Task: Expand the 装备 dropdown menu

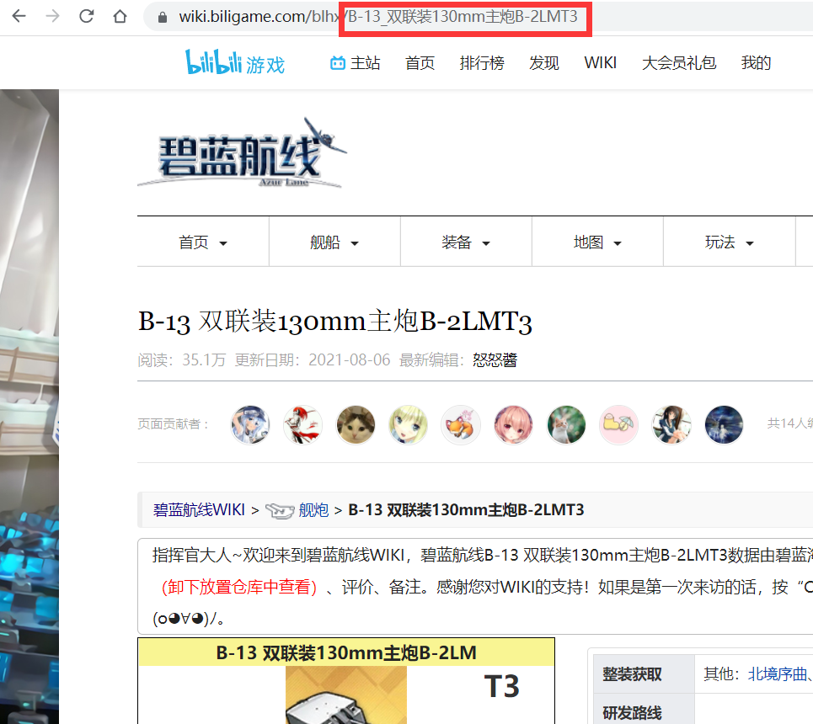Action: 466,242
